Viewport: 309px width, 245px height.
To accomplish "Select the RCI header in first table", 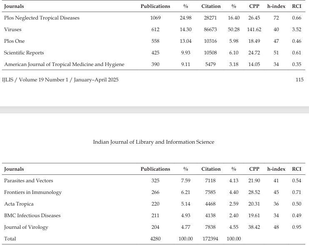I will pos(297,6).
